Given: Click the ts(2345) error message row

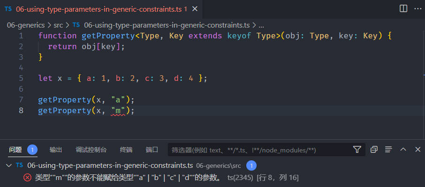Looking at the screenshot, I should tap(141, 177).
